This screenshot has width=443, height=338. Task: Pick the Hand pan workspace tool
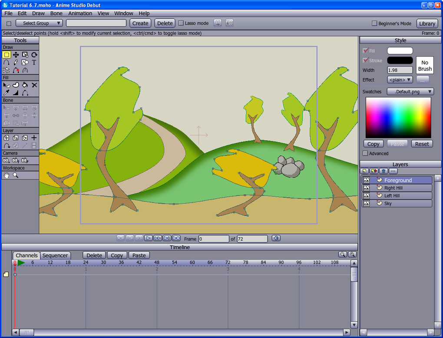pos(7,175)
